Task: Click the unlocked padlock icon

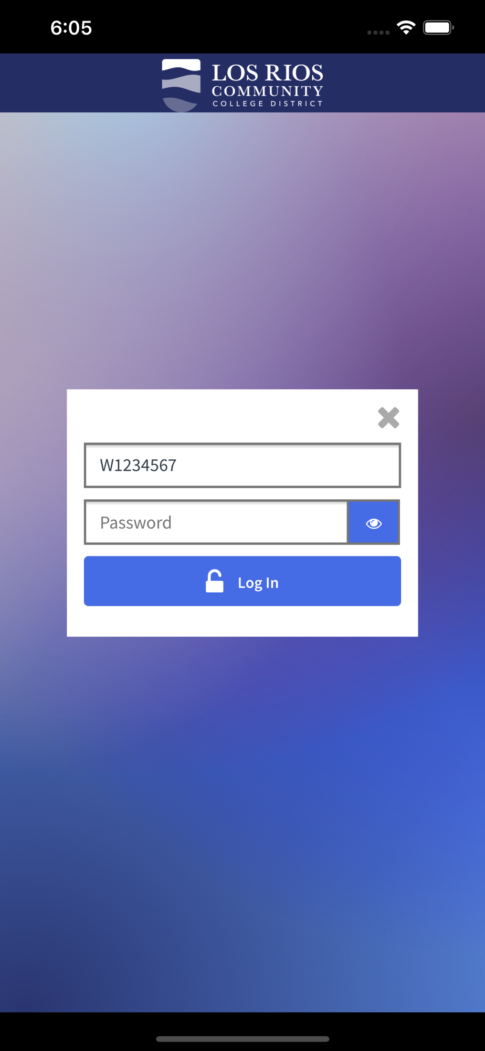Action: [x=214, y=581]
